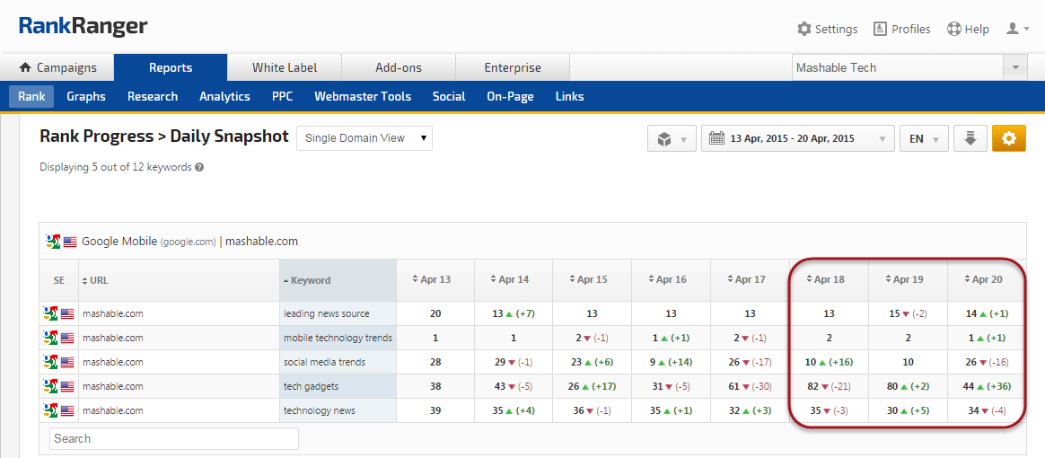Sort by the Apr 20 column header

click(987, 279)
